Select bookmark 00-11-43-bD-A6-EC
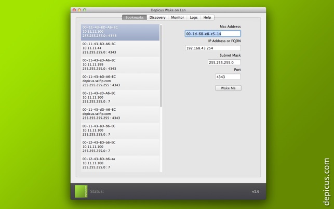The width and height of the screenshot is (334, 209). click(x=120, y=82)
